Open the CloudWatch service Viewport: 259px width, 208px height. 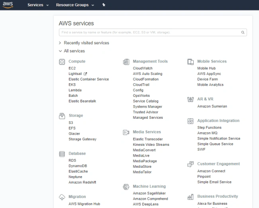point(143,68)
